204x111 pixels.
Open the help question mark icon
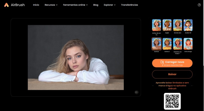[x=199, y=5]
